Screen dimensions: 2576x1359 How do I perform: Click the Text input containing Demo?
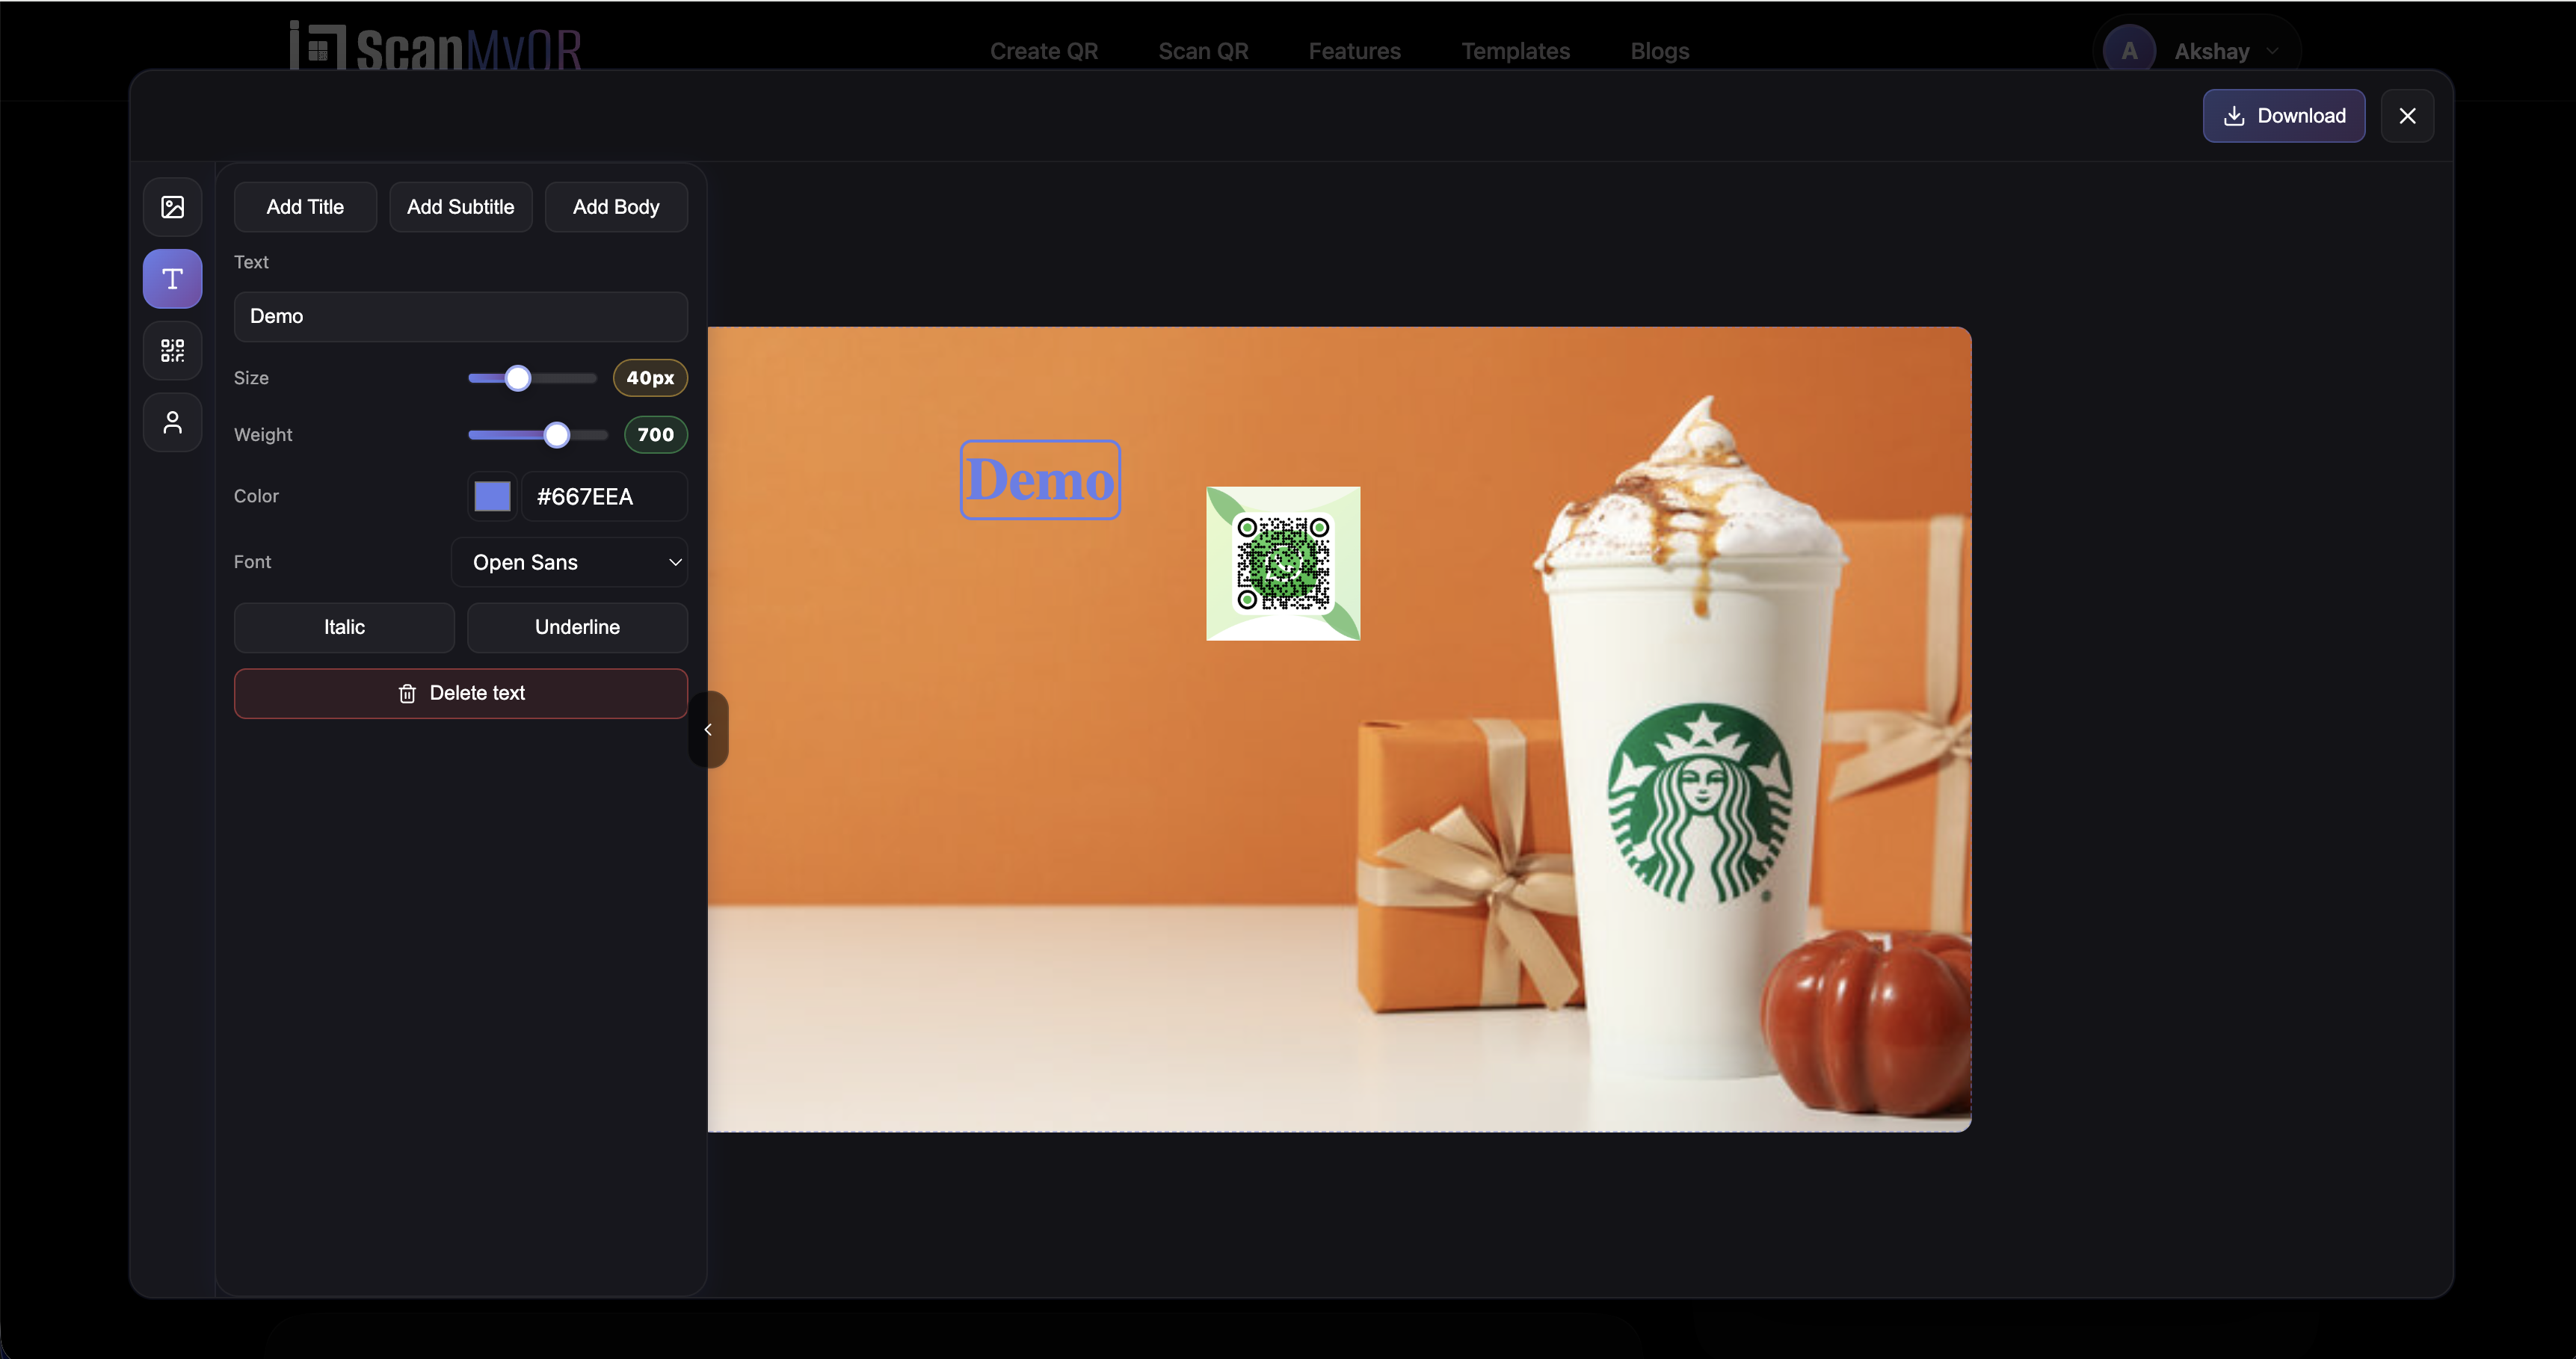click(460, 317)
